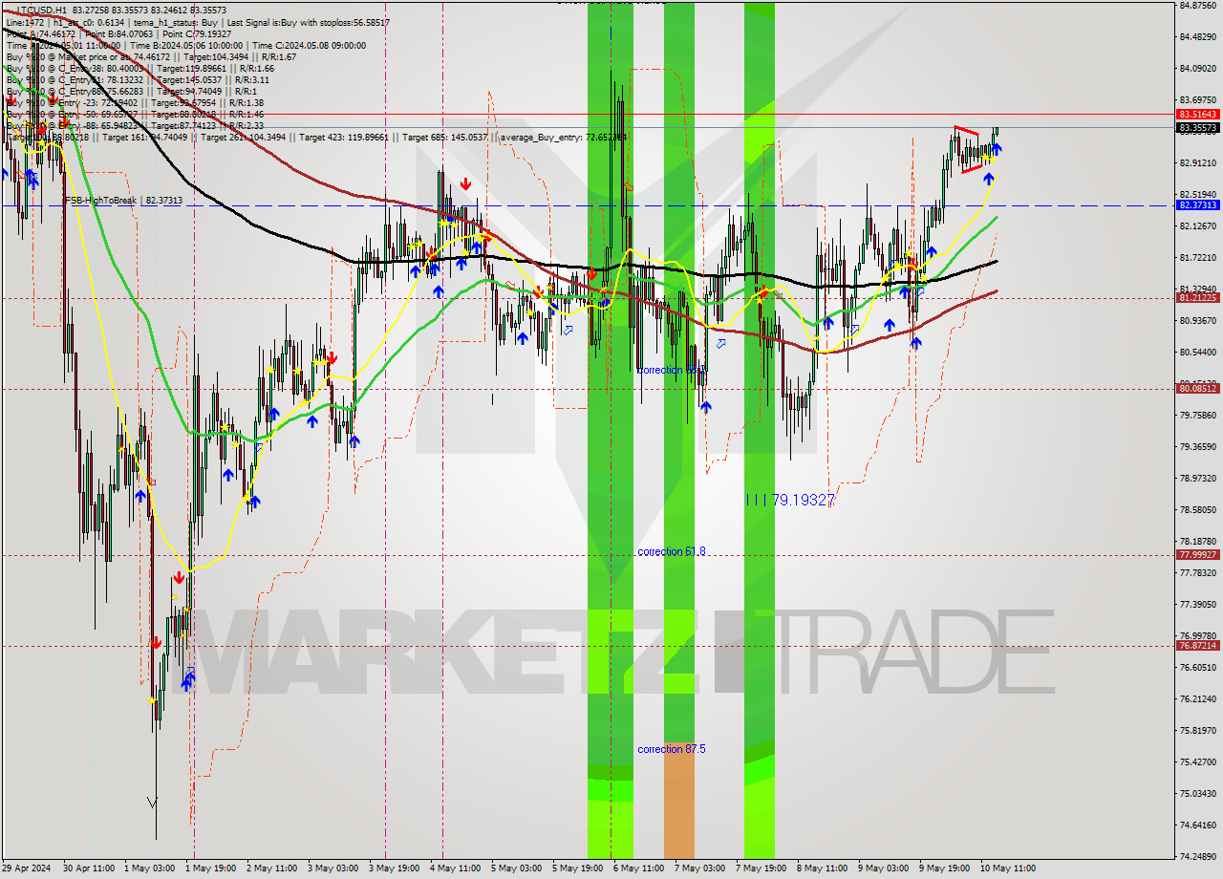Click the '10 May 11:00' time axis label
Image resolution: width=1223 pixels, height=879 pixels.
1008,868
